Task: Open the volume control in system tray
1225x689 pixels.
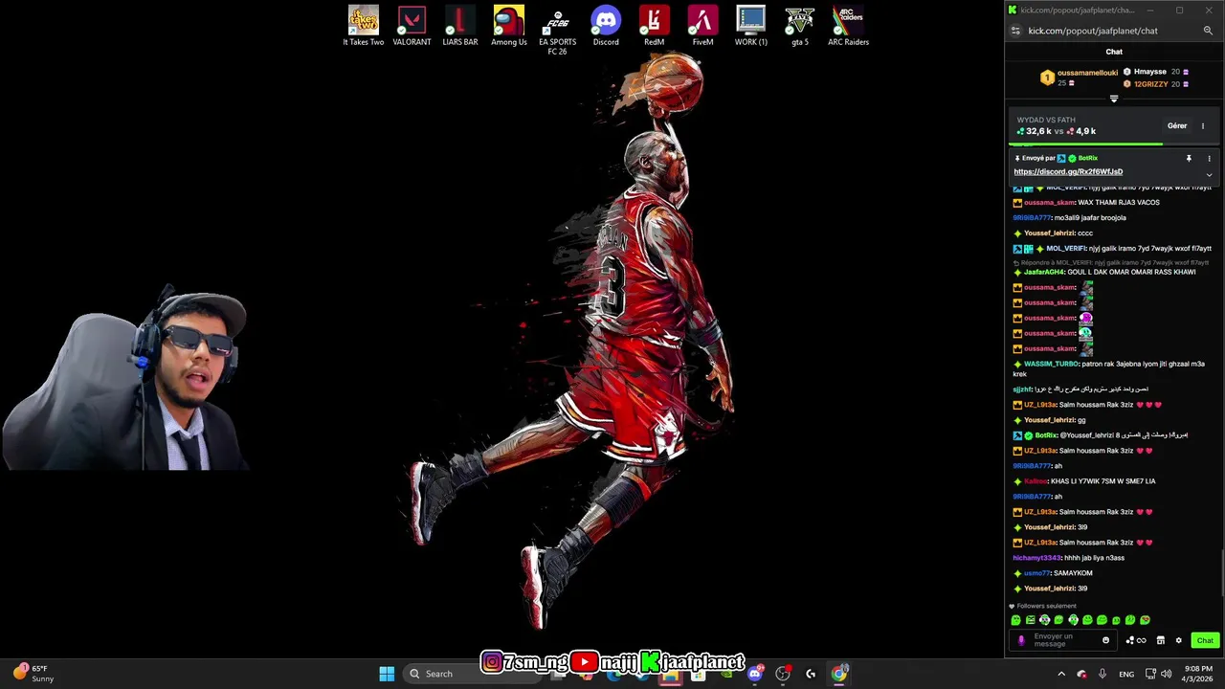Action: pos(1166,674)
